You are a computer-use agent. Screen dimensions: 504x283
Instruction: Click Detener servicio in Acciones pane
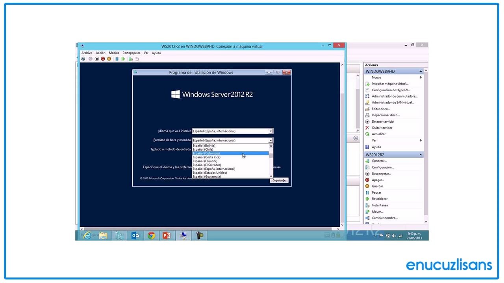tap(383, 121)
